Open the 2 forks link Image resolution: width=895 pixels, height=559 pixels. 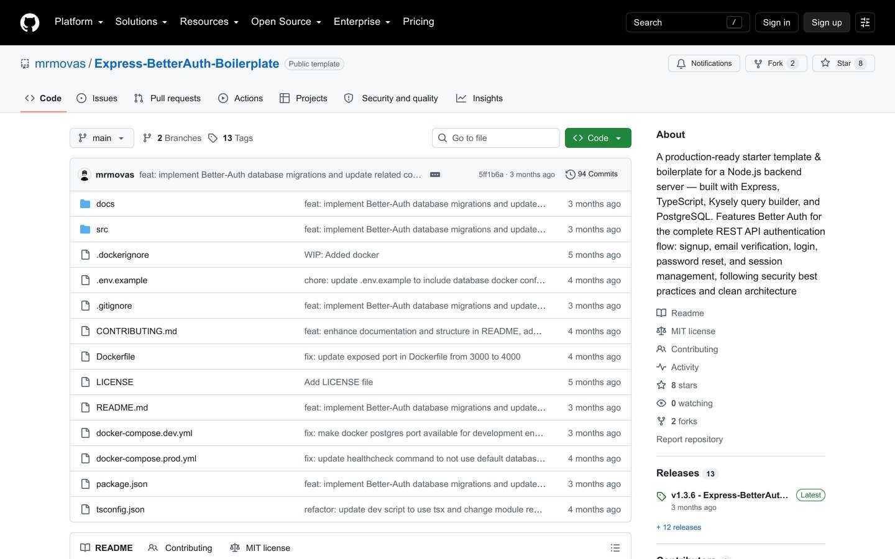tap(677, 421)
